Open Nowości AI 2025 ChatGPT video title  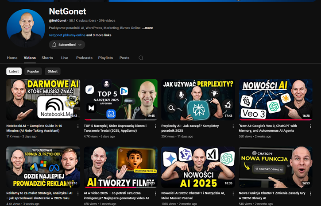pyautogui.click(x=193, y=195)
